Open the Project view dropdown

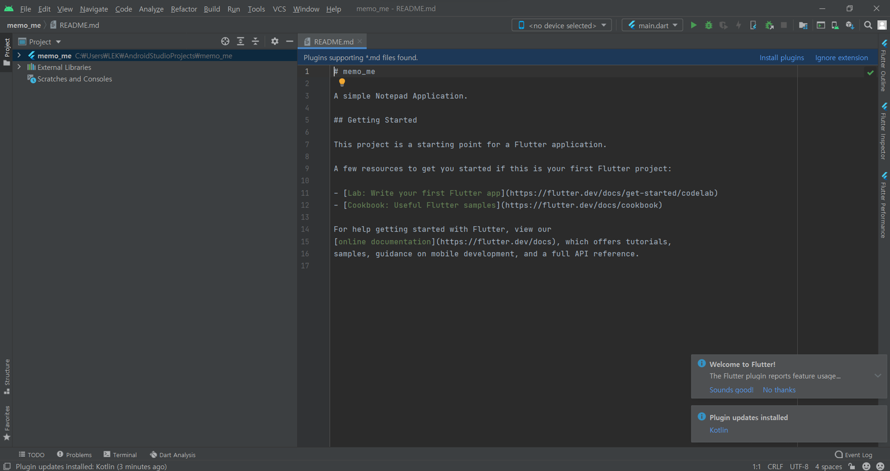pos(40,42)
